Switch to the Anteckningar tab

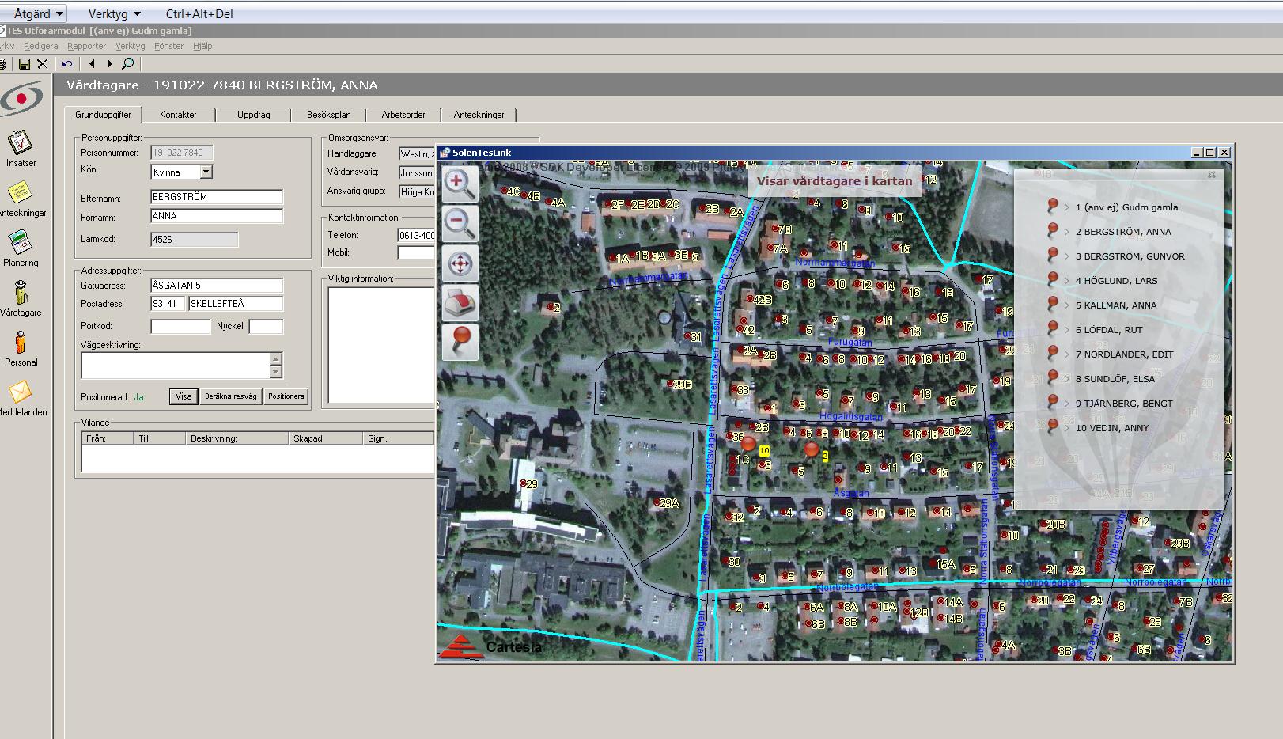[x=479, y=115]
